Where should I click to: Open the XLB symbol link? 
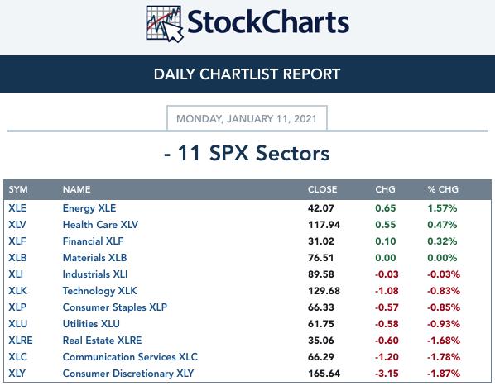tap(17, 258)
